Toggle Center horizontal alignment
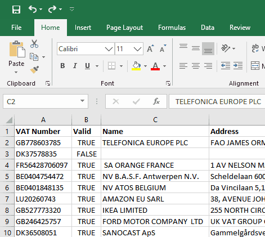The width and height of the screenshot is (265, 237). coord(196,66)
